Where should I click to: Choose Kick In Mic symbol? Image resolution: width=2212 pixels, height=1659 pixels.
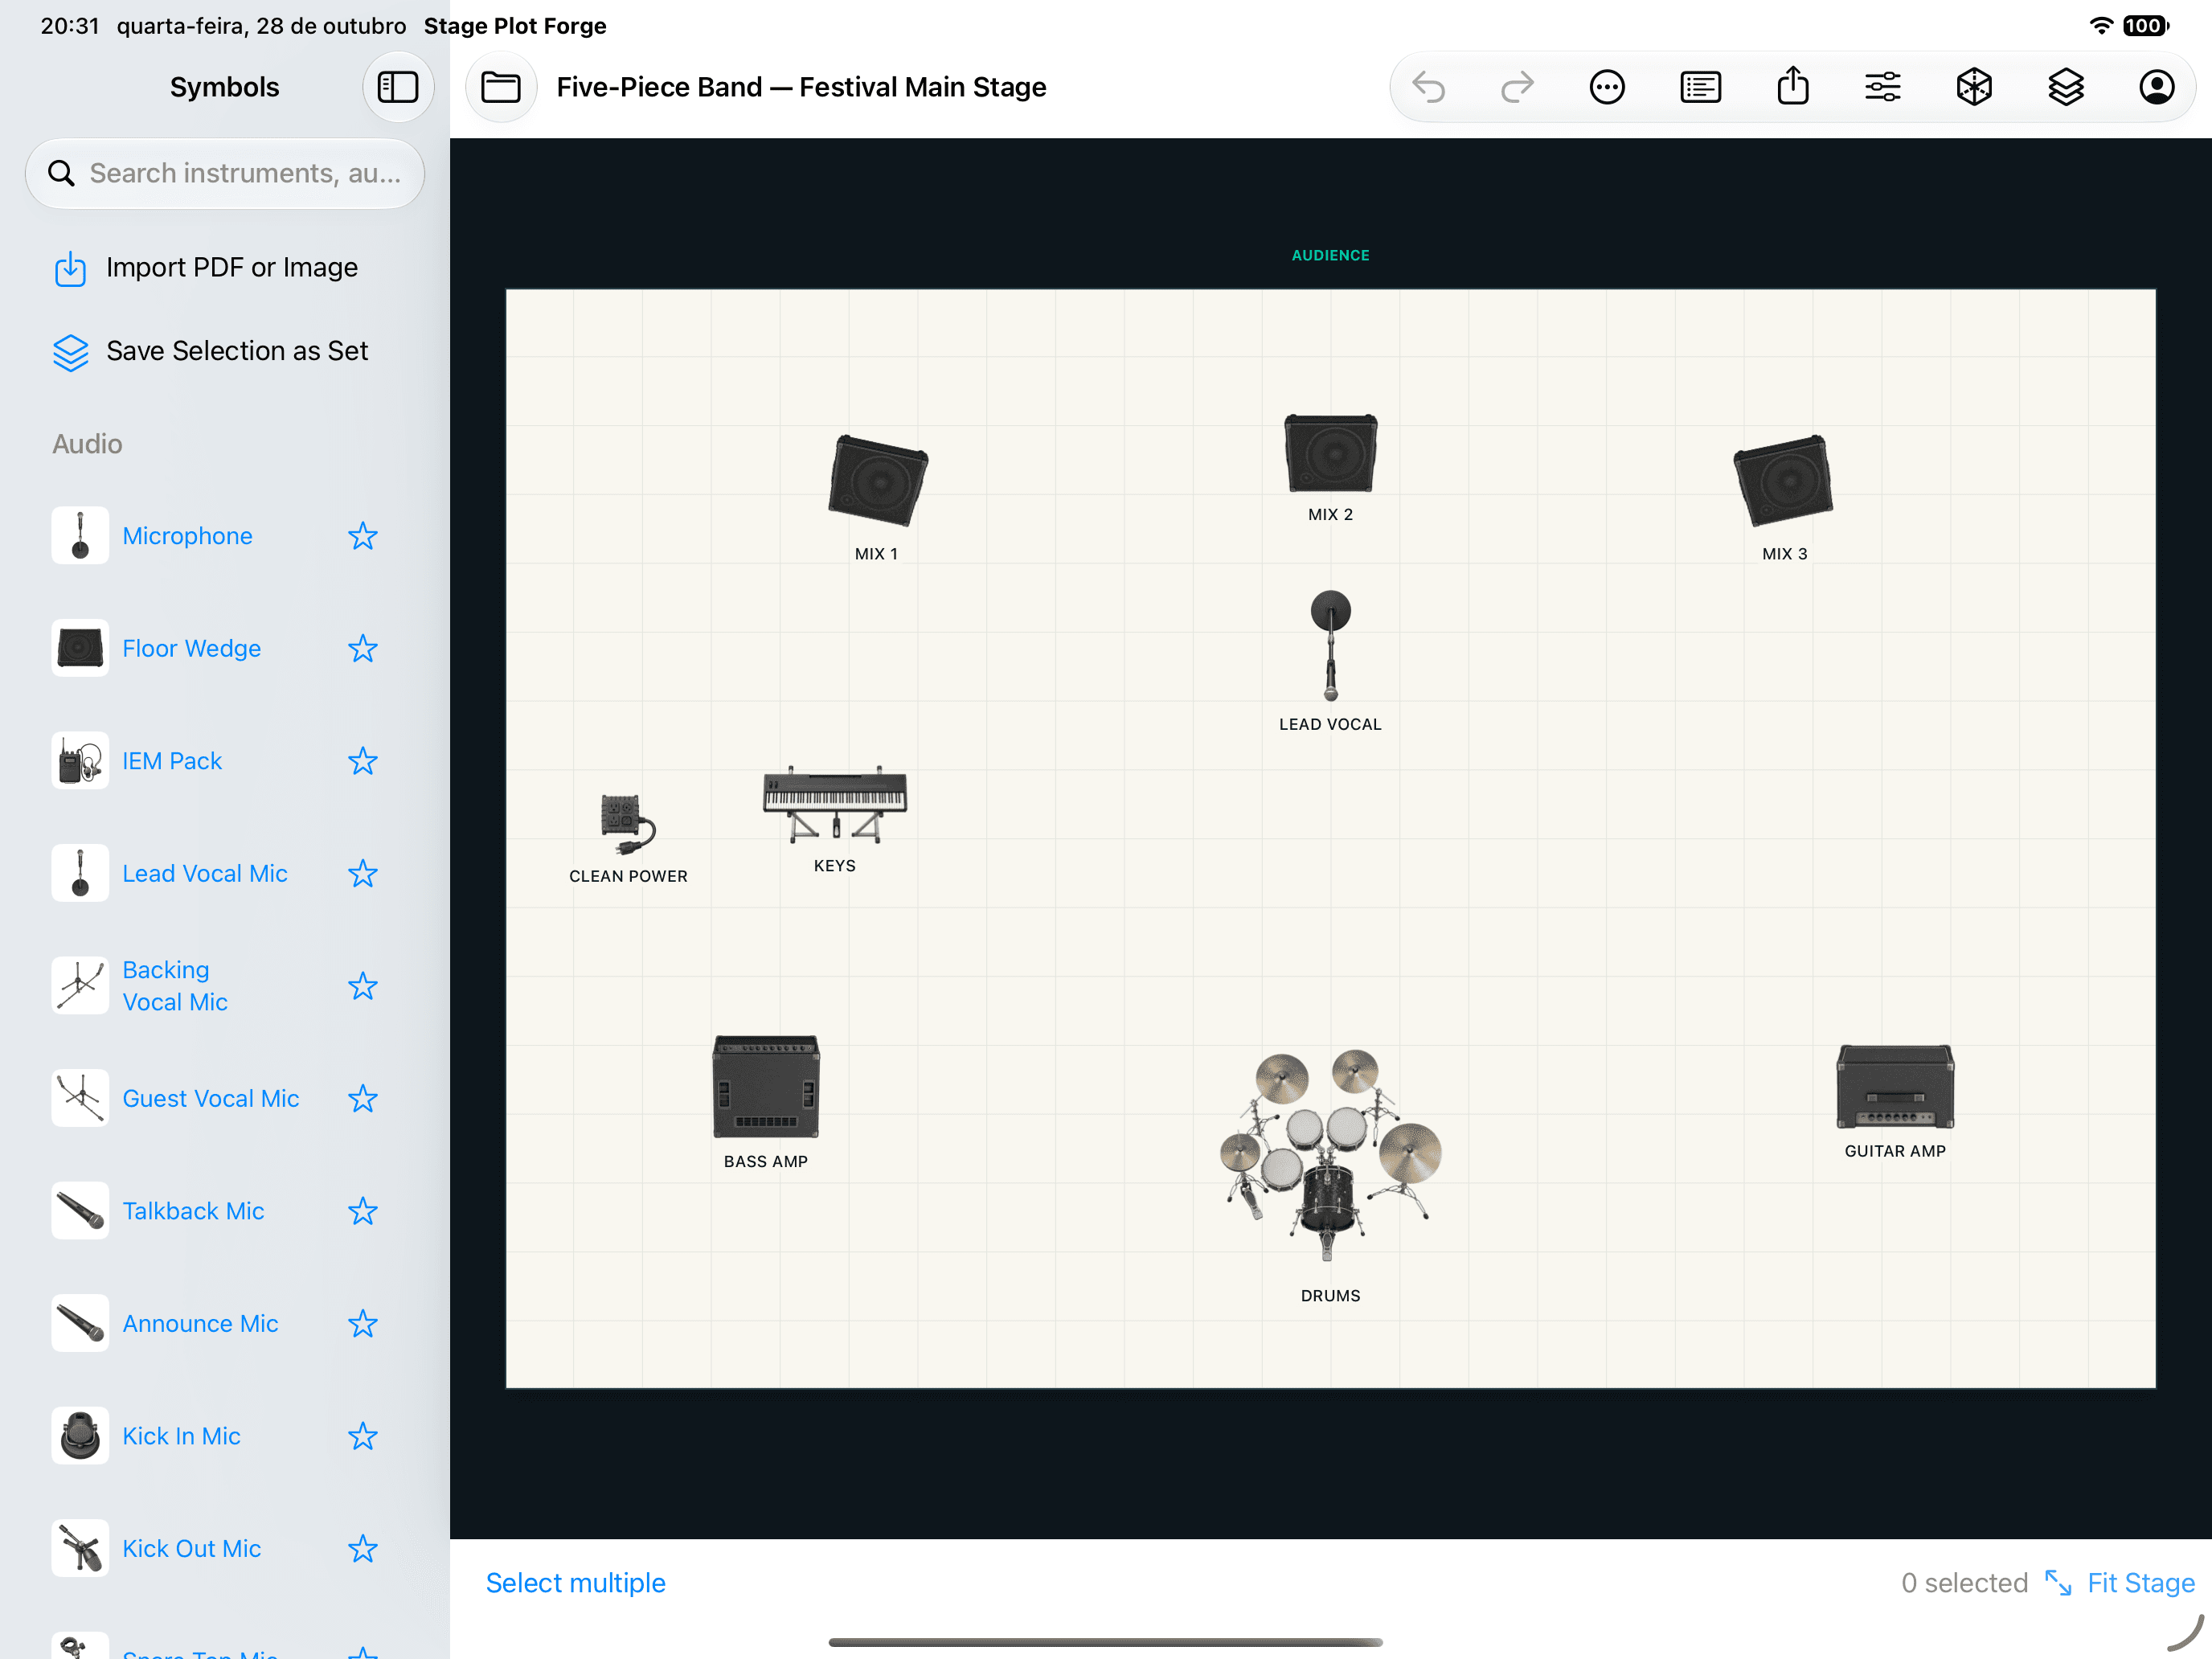(x=147, y=1436)
